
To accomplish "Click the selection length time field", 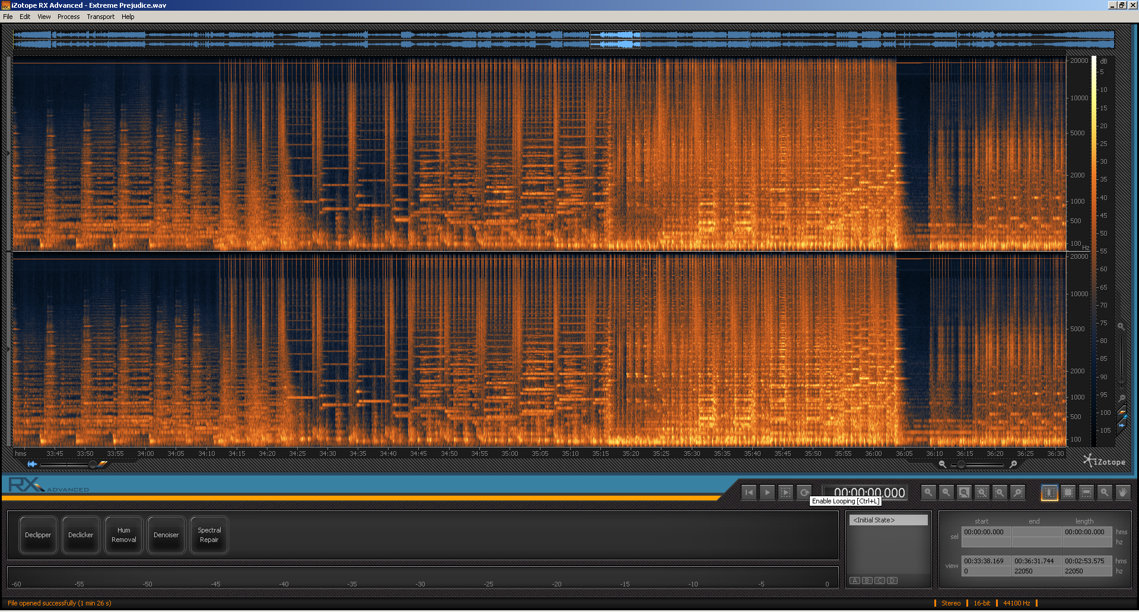I will click(x=1087, y=532).
